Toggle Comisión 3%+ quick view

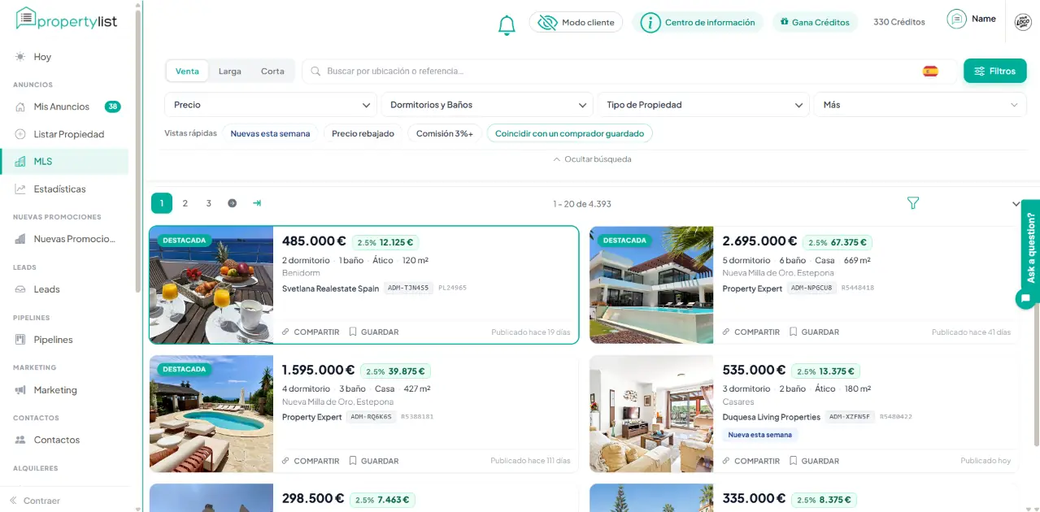point(444,133)
